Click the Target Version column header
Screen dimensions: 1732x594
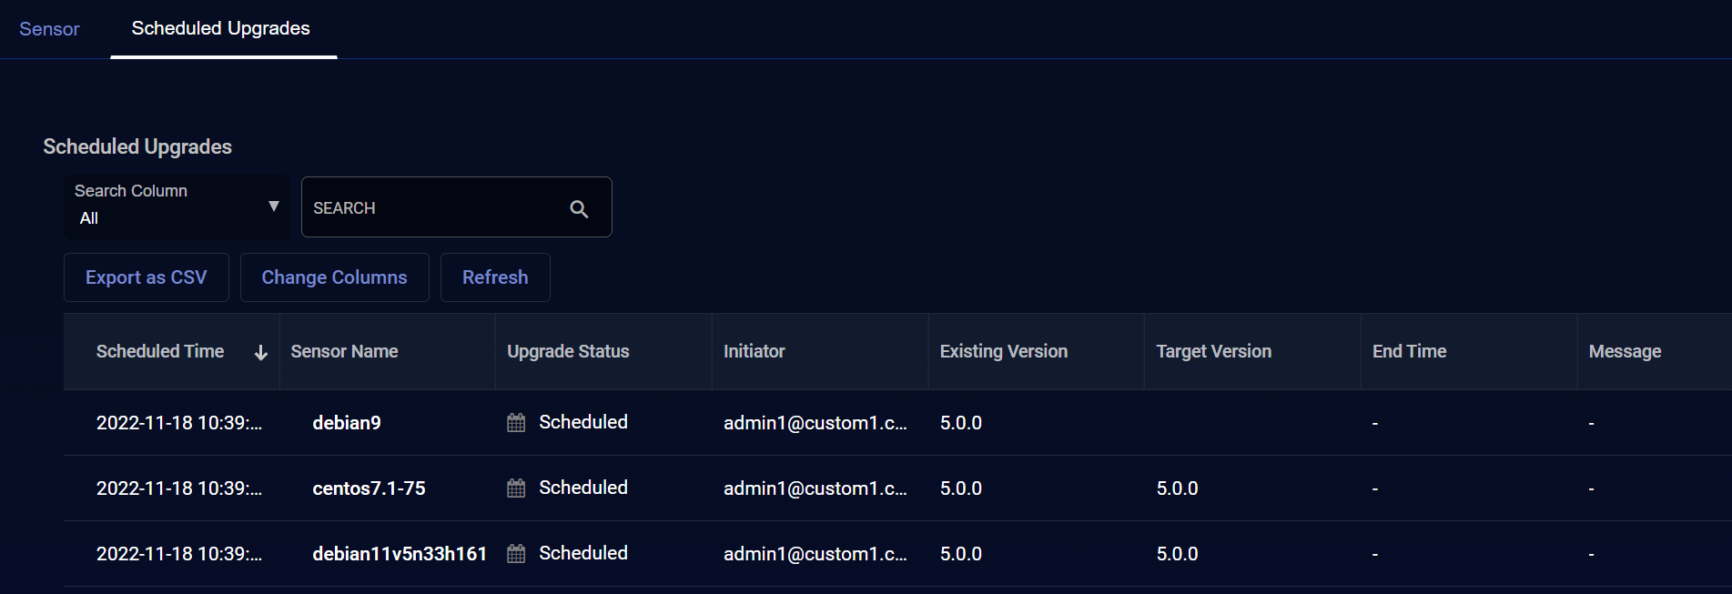[x=1213, y=352]
